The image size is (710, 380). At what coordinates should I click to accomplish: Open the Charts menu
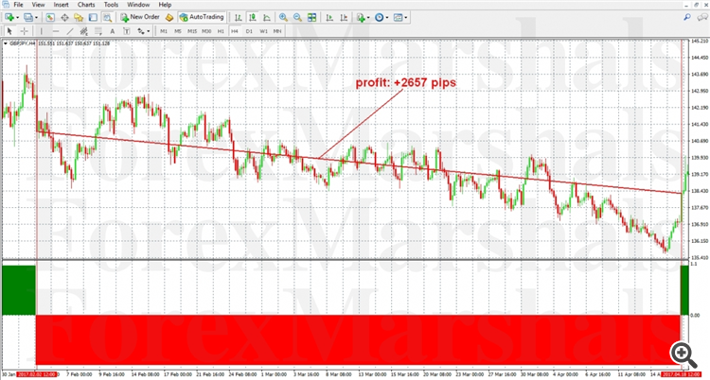click(86, 5)
